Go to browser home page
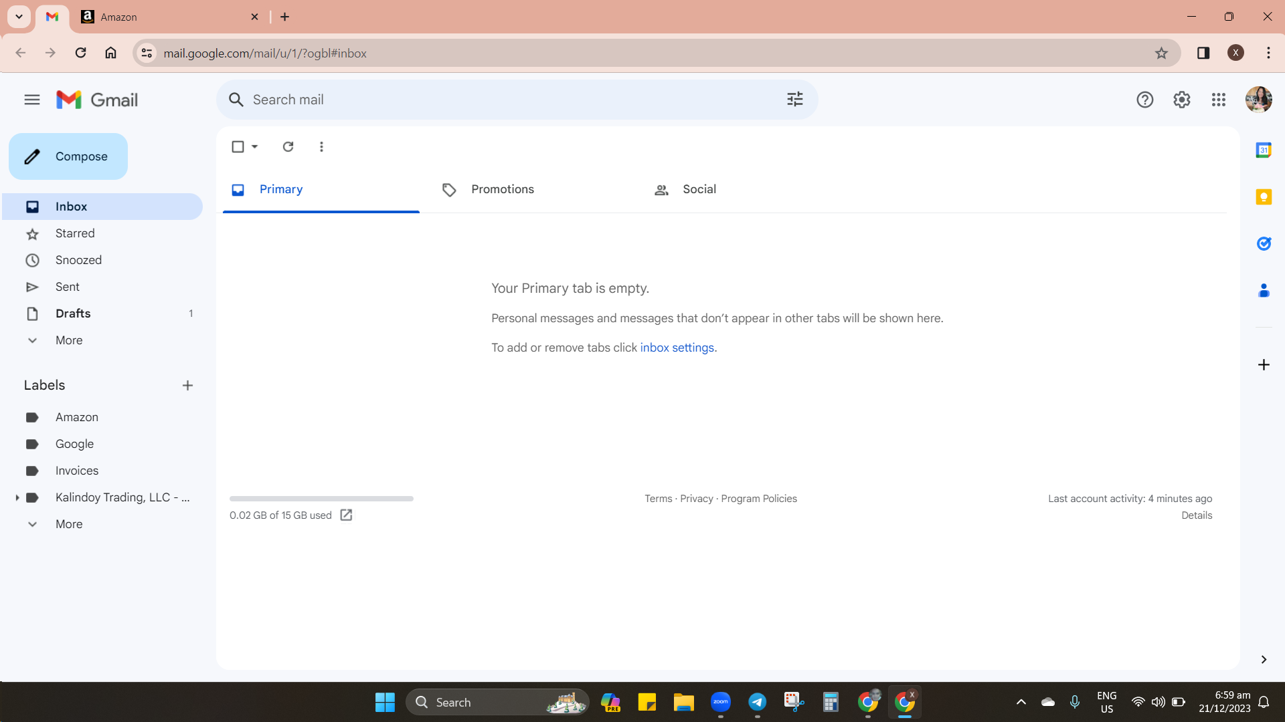Image resolution: width=1285 pixels, height=722 pixels. click(110, 53)
